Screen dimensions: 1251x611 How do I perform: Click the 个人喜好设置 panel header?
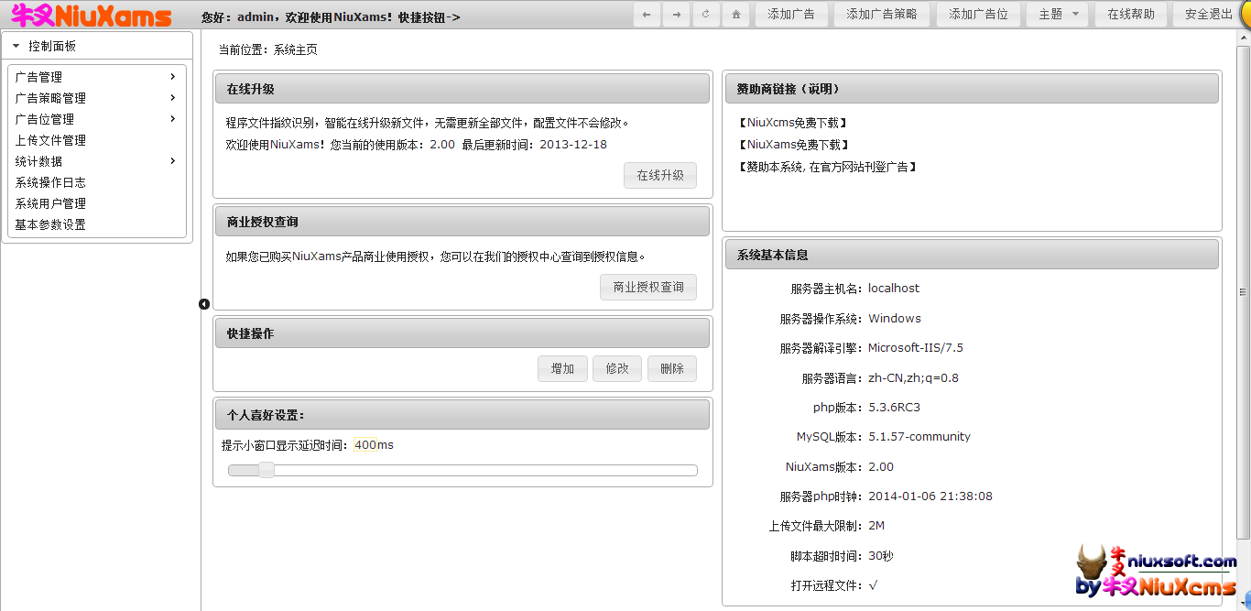tap(462, 415)
